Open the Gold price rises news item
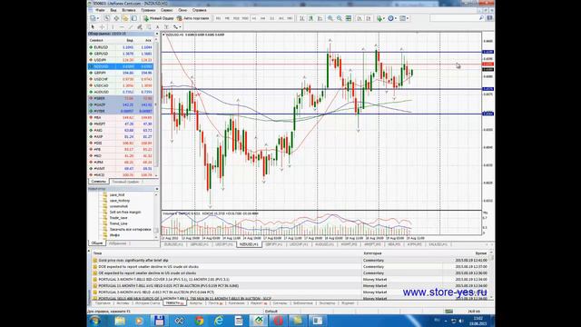Screen dimensions: 581x327 click(133, 261)
